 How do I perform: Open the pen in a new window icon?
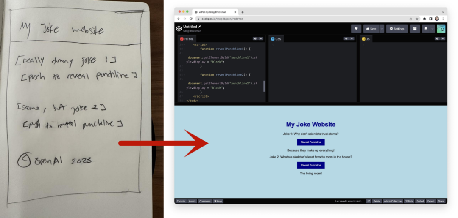(369, 201)
